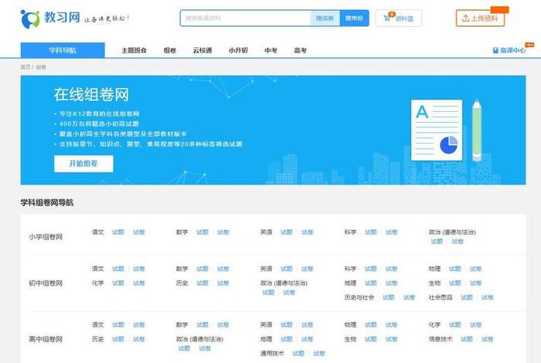The width and height of the screenshot is (541, 363).
Task: Open 高中 通用技术 试卷 link
Action: pos(318,354)
